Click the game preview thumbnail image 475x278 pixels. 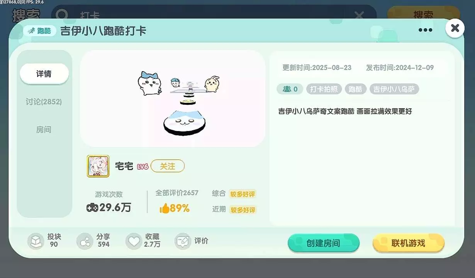tap(173, 99)
